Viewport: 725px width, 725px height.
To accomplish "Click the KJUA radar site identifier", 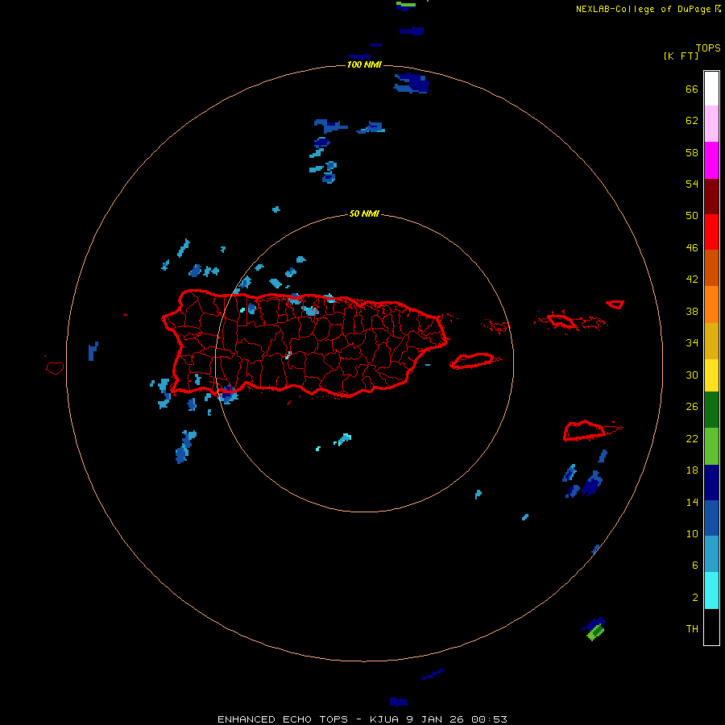I will click(384, 719).
